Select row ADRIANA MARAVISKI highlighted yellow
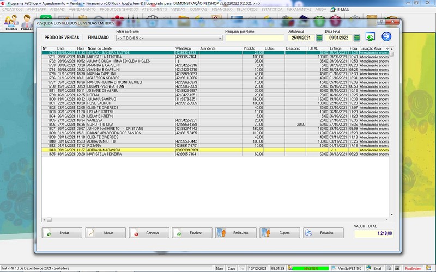Image resolution: width=436 pixels, height=272 pixels. tap(215, 150)
